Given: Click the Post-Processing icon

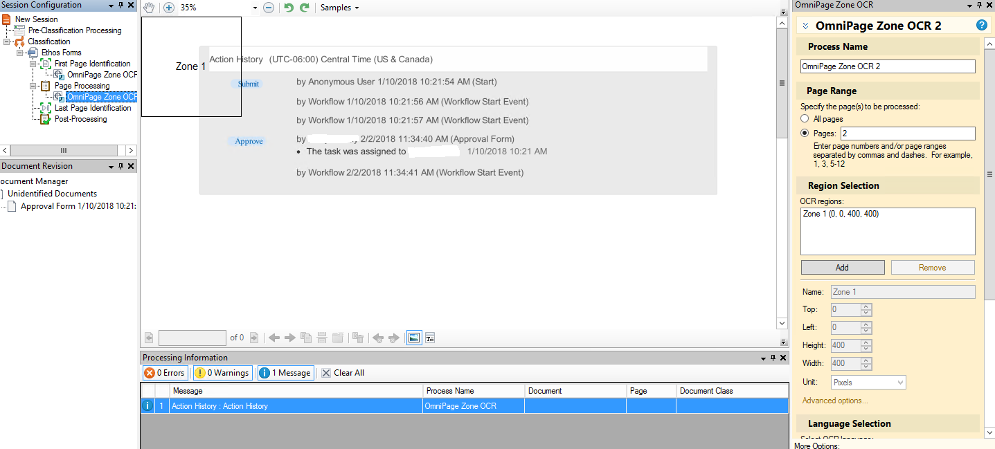Looking at the screenshot, I should (x=46, y=119).
